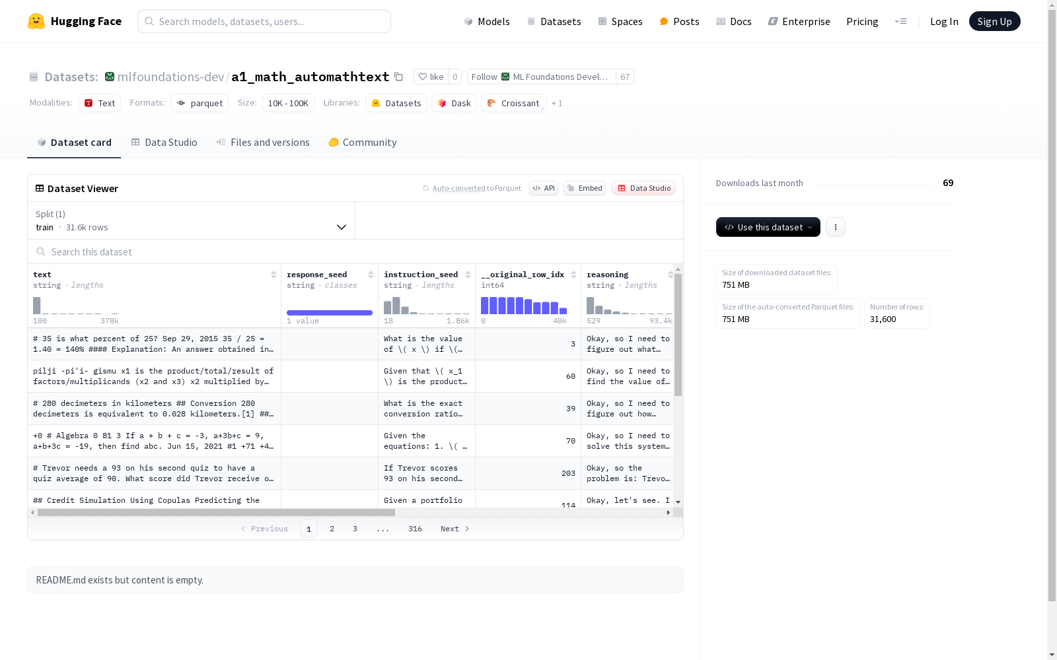Viewport: 1057px width, 660px height.
Task: Open Datasets in the top navigation
Action: 554,21
